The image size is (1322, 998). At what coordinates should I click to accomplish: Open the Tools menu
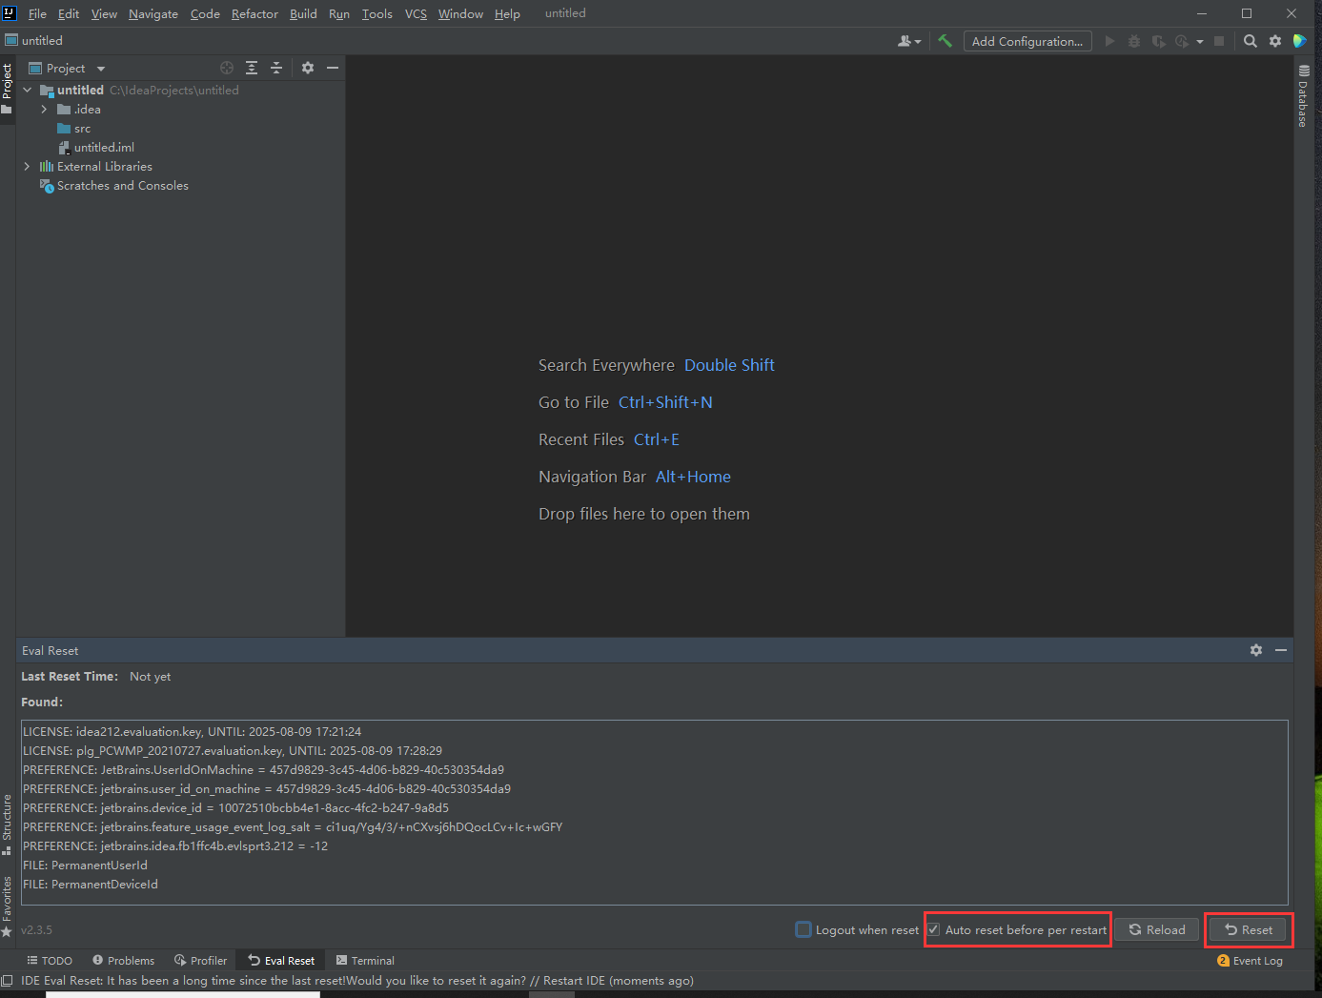(x=376, y=13)
